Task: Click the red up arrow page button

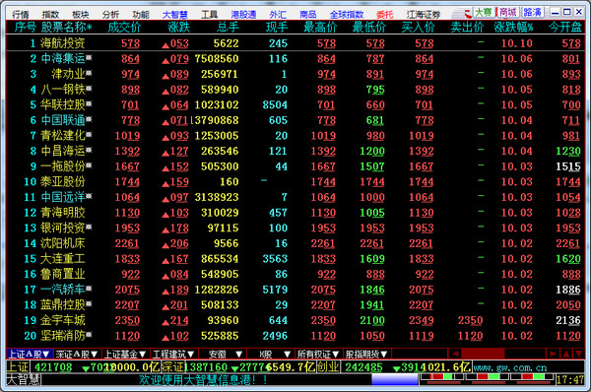Action: tap(565, 354)
